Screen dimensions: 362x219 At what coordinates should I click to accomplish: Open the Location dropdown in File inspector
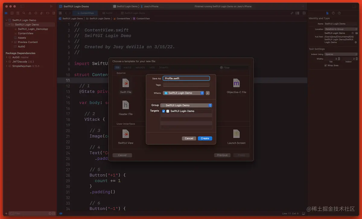(x=341, y=29)
